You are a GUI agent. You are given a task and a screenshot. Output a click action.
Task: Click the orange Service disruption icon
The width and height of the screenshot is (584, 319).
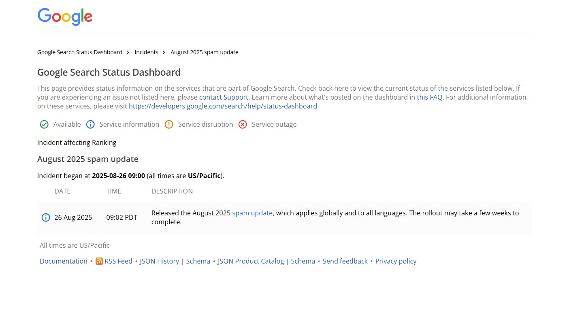tap(169, 125)
